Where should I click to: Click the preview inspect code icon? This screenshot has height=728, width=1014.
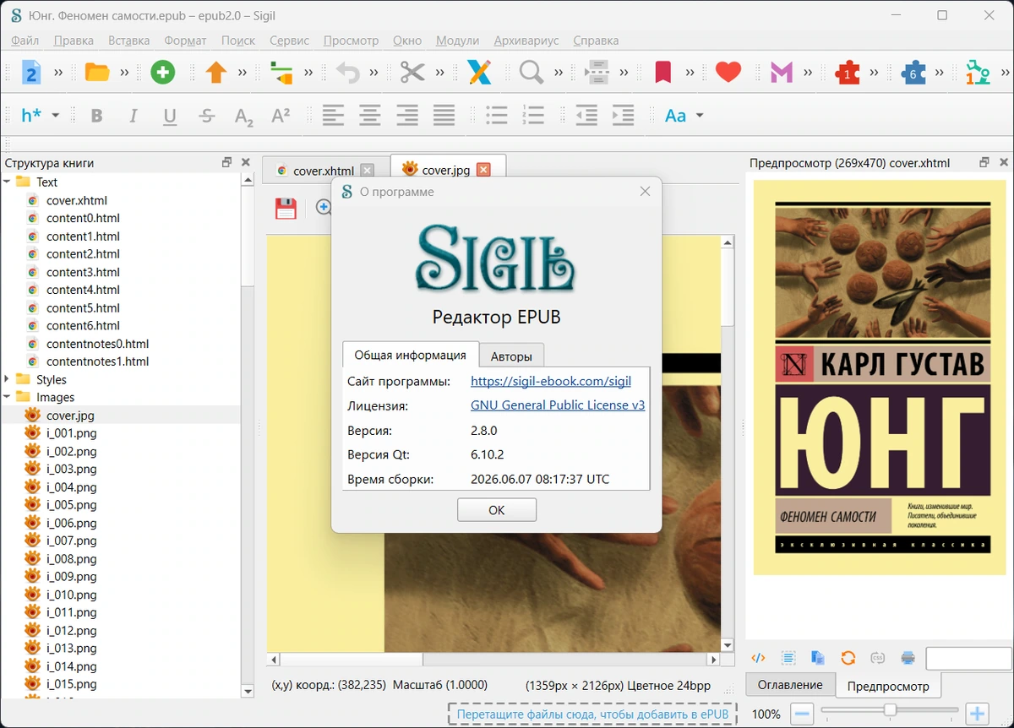point(759,658)
